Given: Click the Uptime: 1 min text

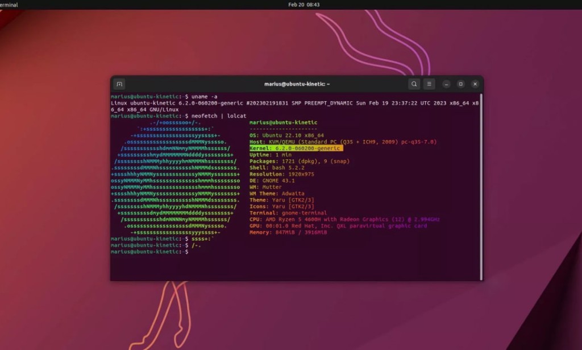Looking at the screenshot, I should point(270,155).
